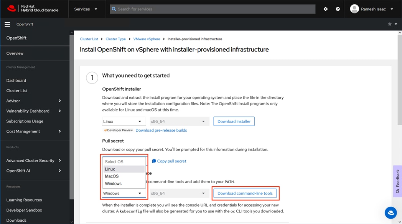The image size is (402, 224).
Task: Click Download command-line tools button
Action: point(245,193)
